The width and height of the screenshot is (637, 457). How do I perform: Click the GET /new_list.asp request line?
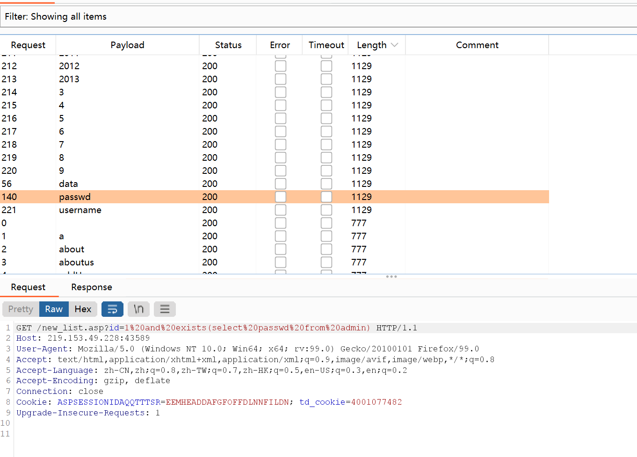coord(217,328)
